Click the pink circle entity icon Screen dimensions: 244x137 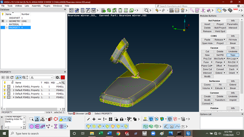[31, 126]
